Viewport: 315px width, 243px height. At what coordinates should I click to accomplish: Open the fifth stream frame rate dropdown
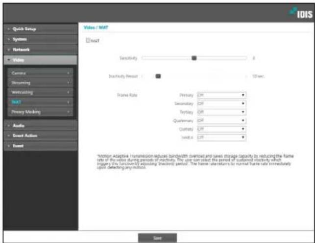221,129
